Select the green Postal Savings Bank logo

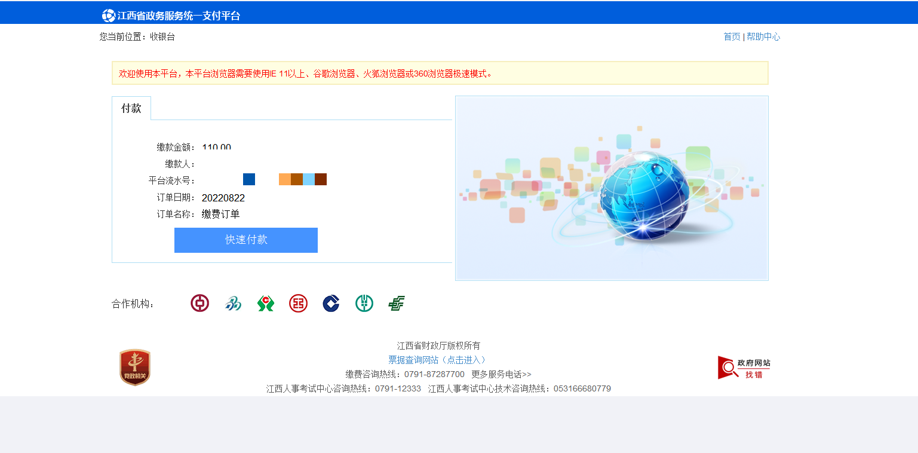point(397,304)
